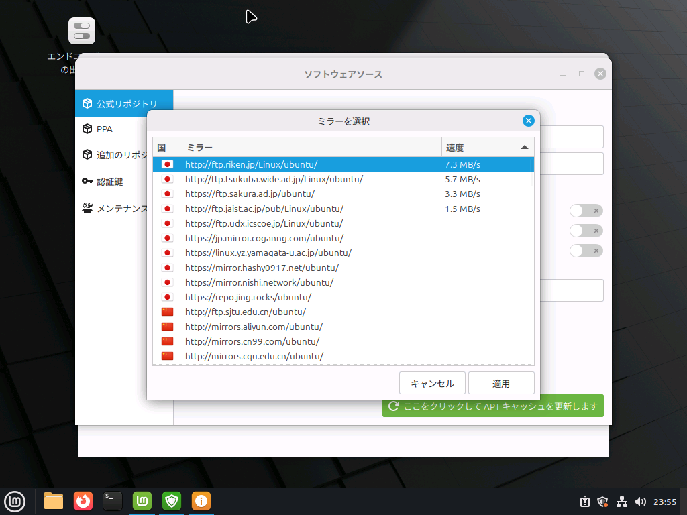Toggle the third optional source switch
Viewport: 687px width, 515px height.
click(x=586, y=251)
